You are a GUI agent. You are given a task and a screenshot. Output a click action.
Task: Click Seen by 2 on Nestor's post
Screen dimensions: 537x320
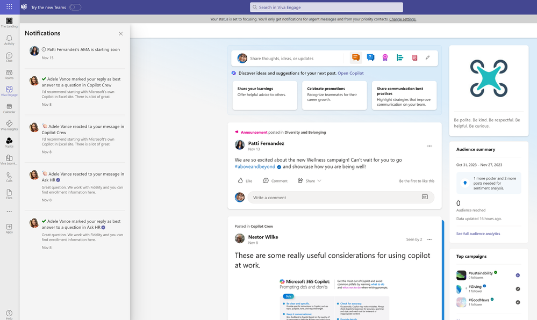pyautogui.click(x=414, y=239)
